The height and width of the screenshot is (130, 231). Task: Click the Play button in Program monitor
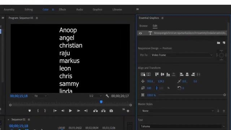click(x=70, y=111)
